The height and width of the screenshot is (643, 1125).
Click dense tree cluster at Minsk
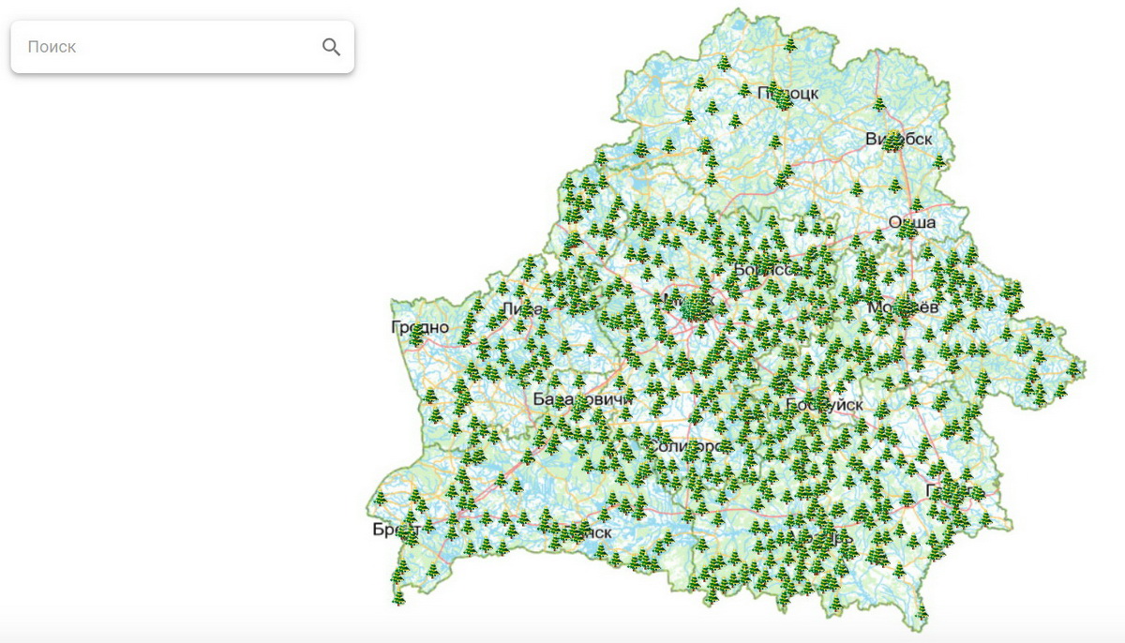point(697,307)
